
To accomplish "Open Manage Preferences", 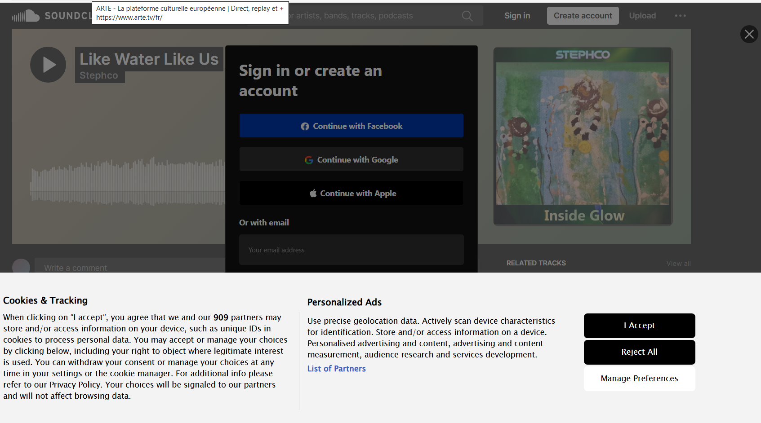I will 639,379.
